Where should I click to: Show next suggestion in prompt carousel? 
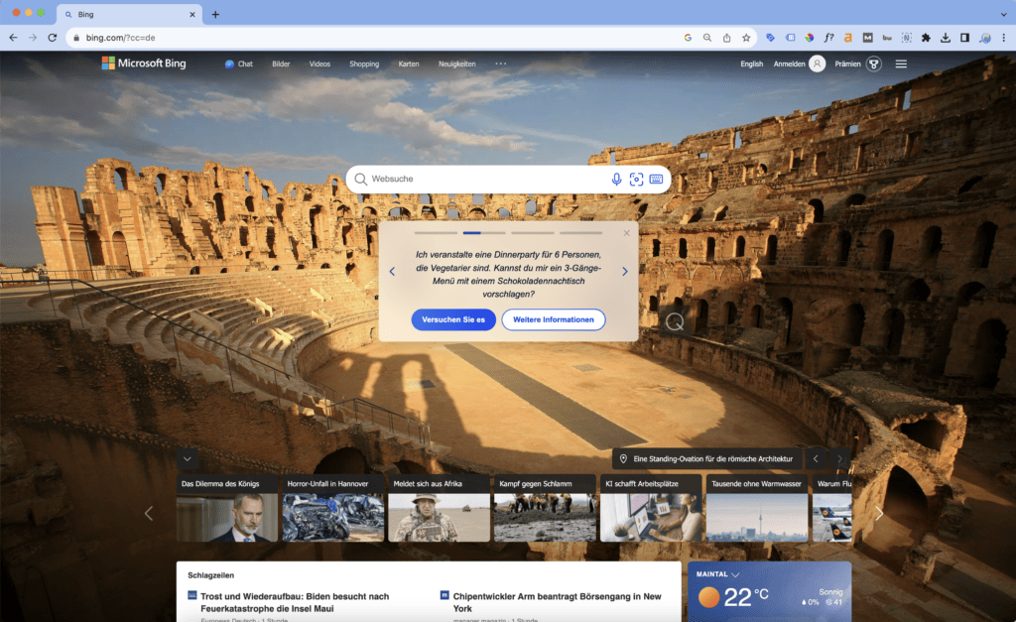point(624,271)
